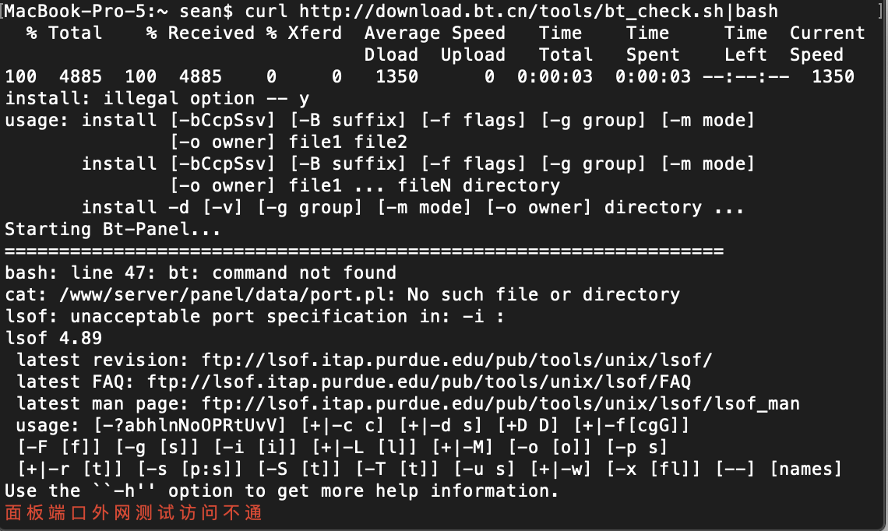This screenshot has width=888, height=531.
Task: Click the 'Starting Bt-Panel...' line
Action: (x=113, y=229)
